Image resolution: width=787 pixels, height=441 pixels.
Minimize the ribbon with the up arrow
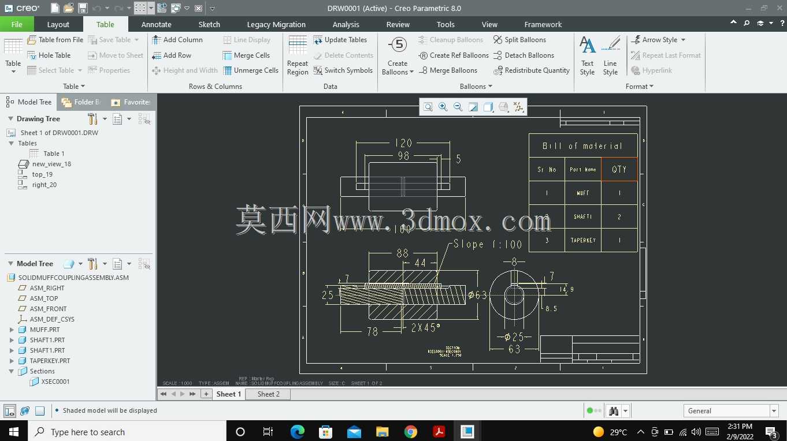[733, 23]
